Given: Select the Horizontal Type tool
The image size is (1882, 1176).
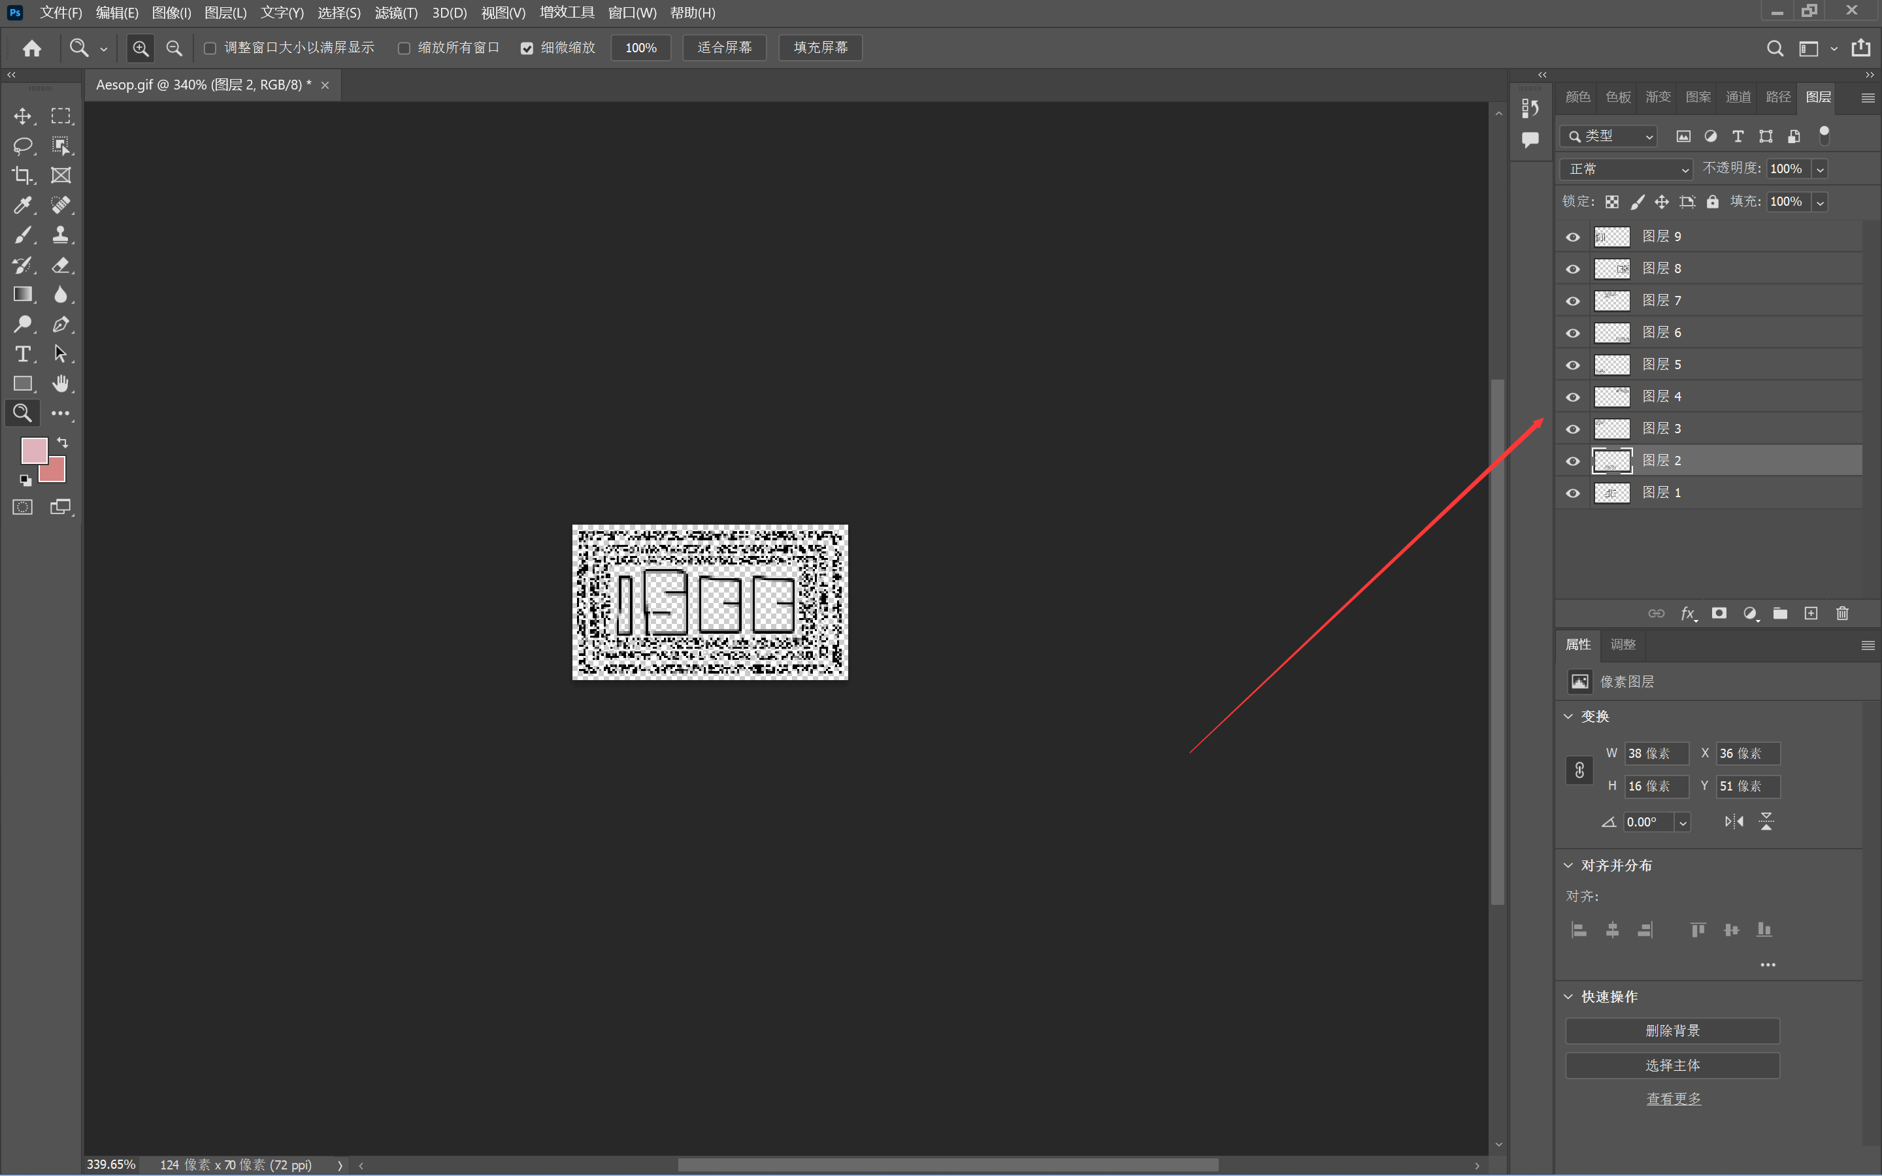Looking at the screenshot, I should 23,354.
